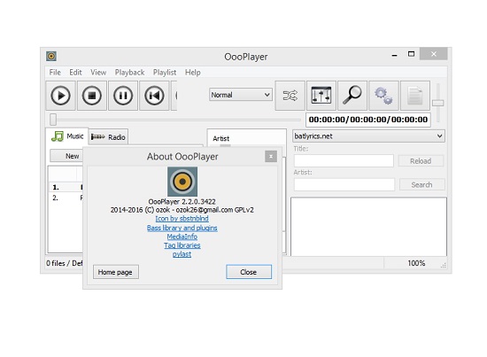
Task: Pause the track with the Pause button
Action: tap(123, 96)
